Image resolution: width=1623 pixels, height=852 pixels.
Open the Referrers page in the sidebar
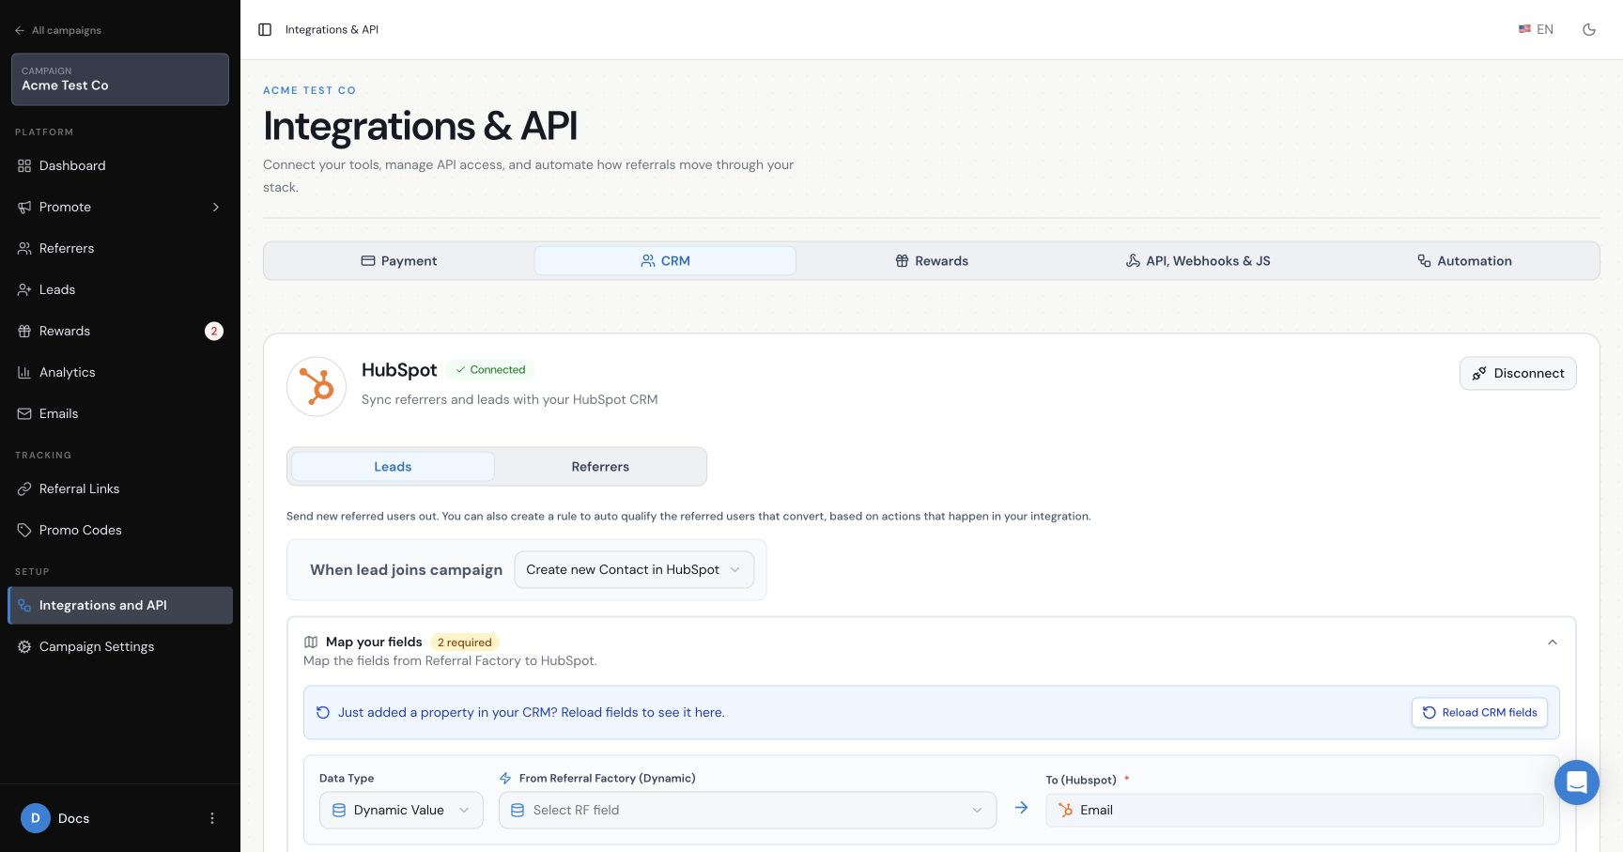pos(120,248)
